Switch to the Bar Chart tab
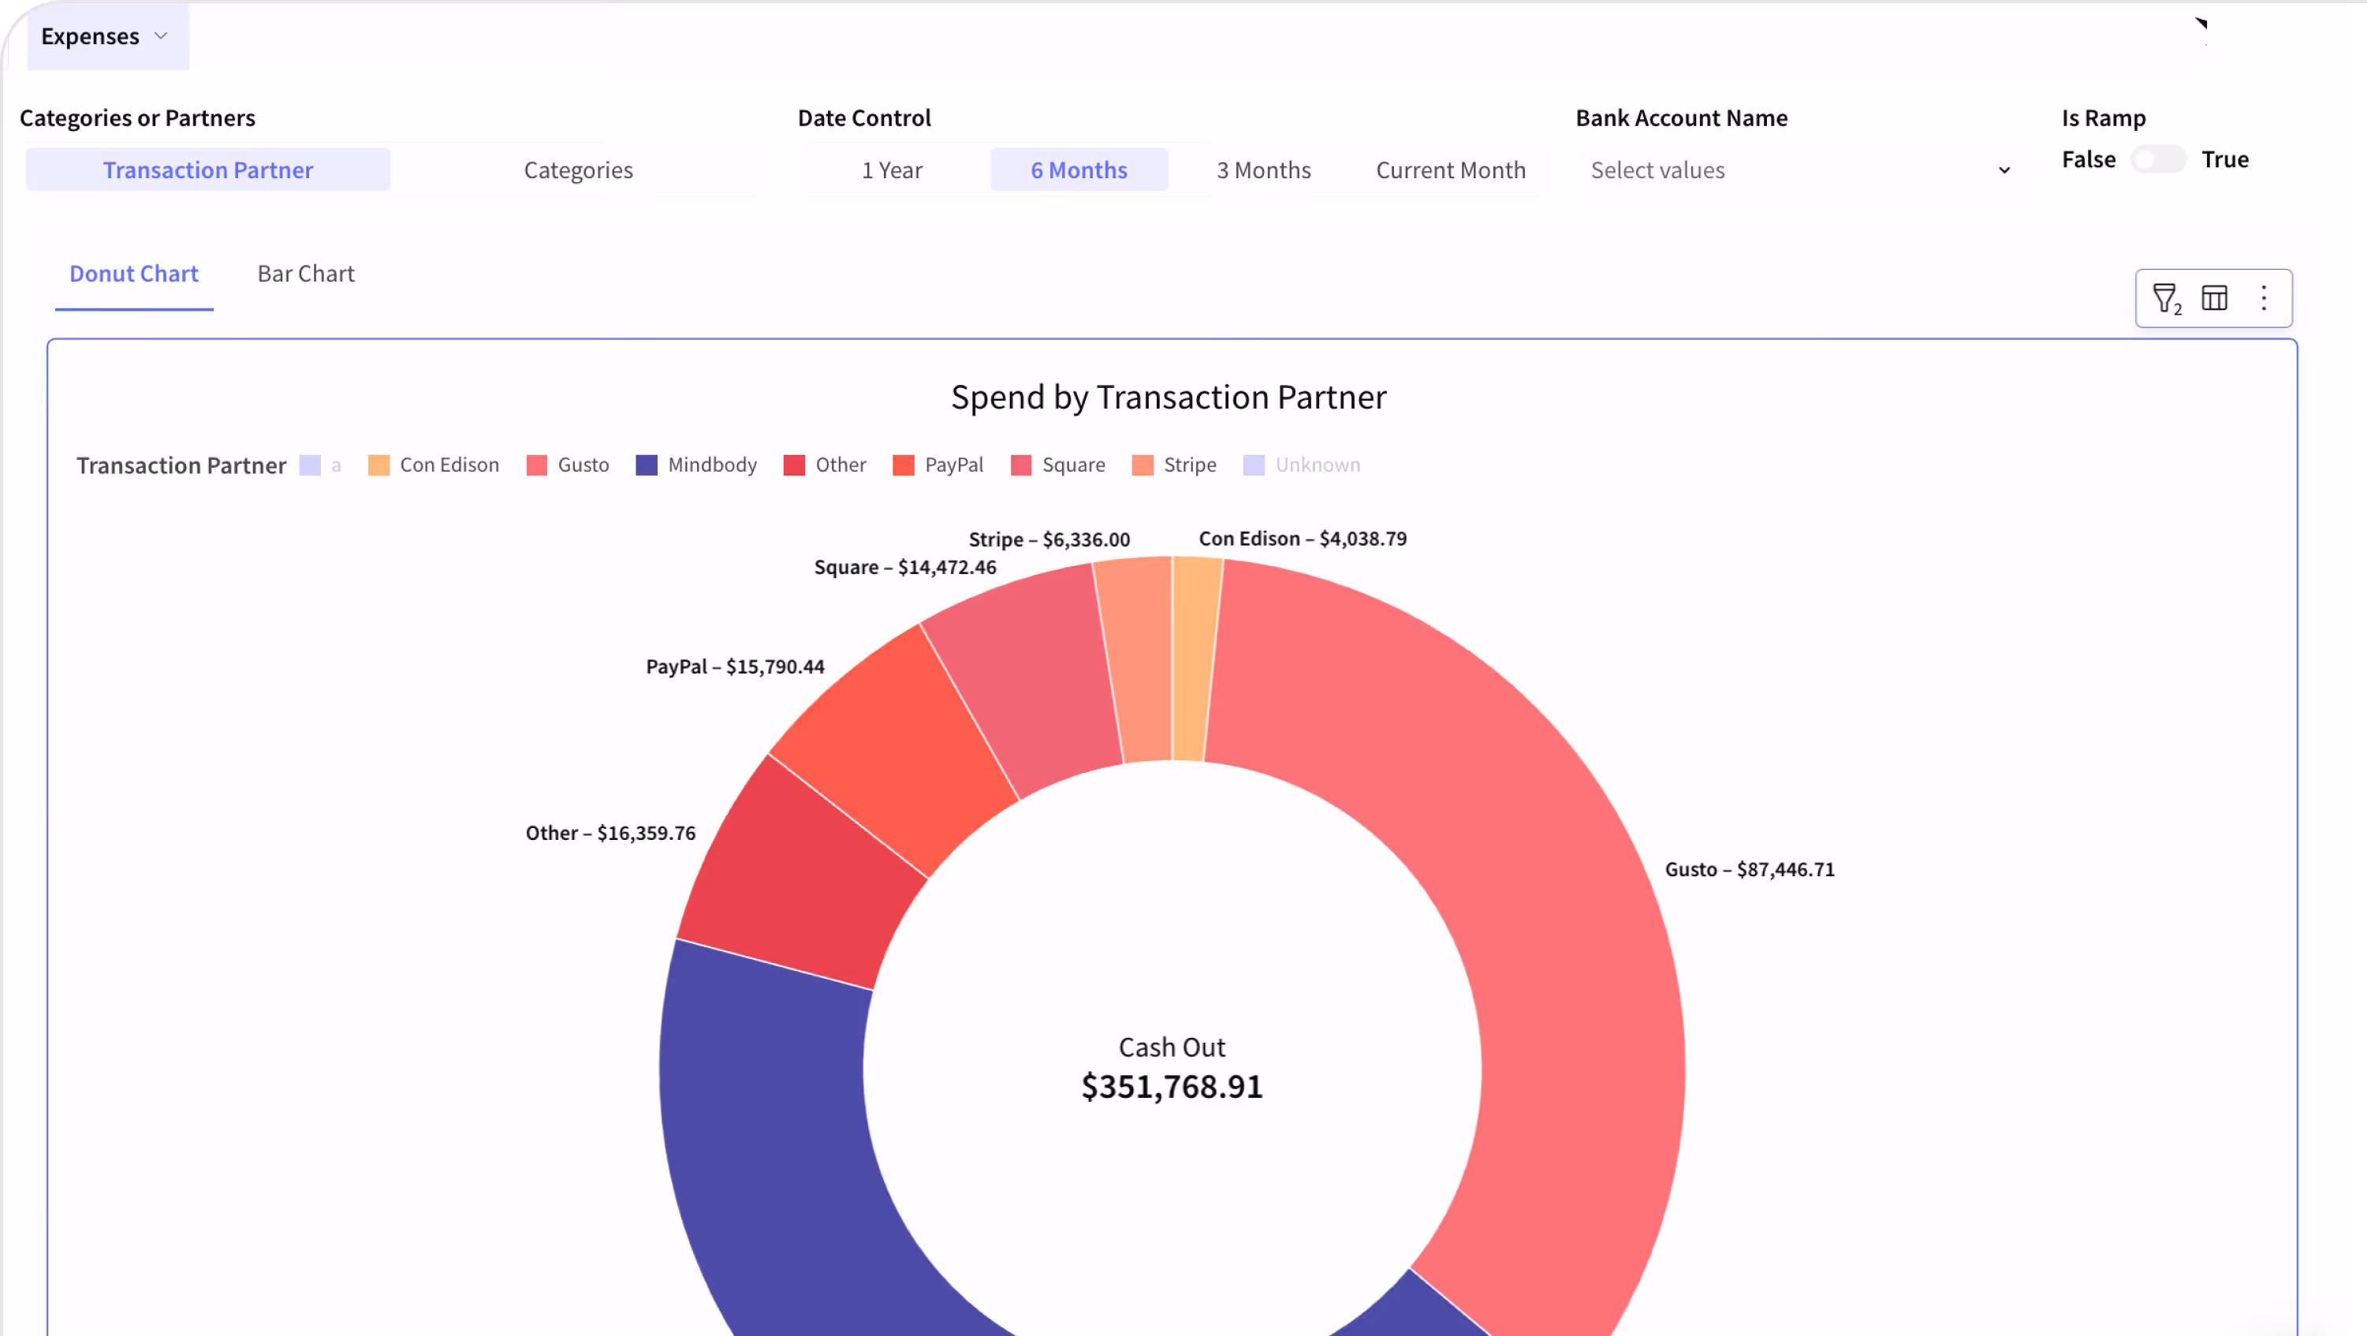Viewport: 2367px width, 1336px height. click(305, 274)
